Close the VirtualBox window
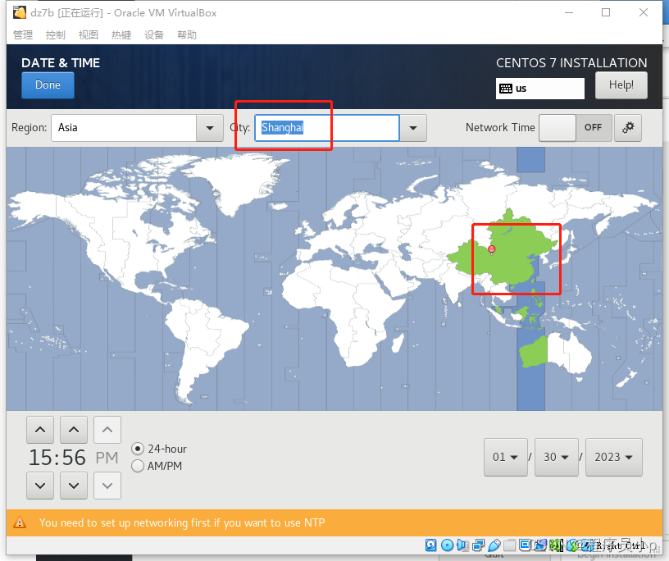Screen dimensions: 669x561 [x=644, y=12]
